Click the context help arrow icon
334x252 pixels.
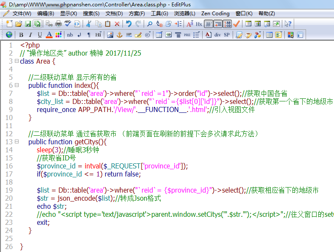tap(288, 24)
